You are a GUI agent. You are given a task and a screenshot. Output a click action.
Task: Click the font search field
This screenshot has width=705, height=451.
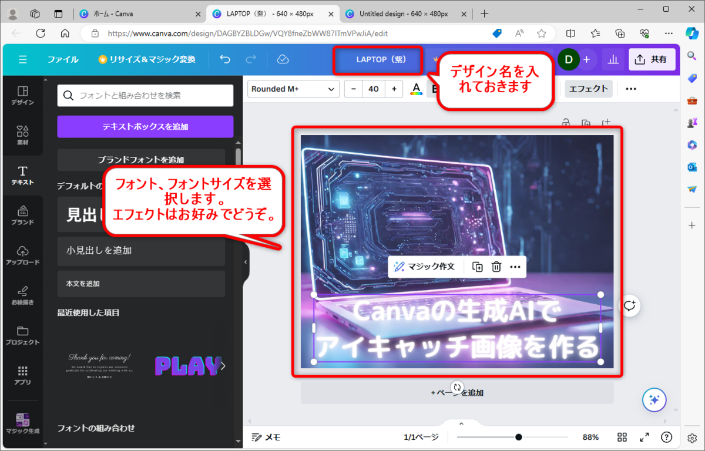point(145,95)
